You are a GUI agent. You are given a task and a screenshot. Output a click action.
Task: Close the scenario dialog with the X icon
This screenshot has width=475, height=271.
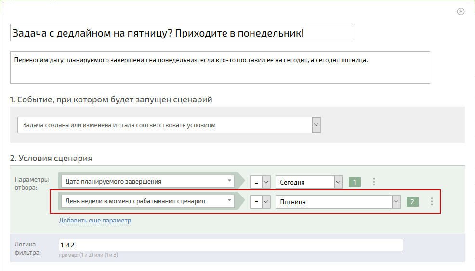(461, 12)
